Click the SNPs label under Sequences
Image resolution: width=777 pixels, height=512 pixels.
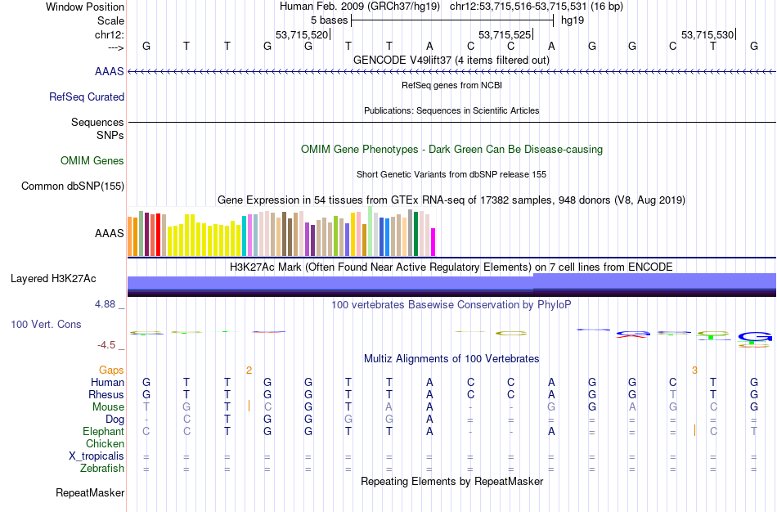[110, 135]
